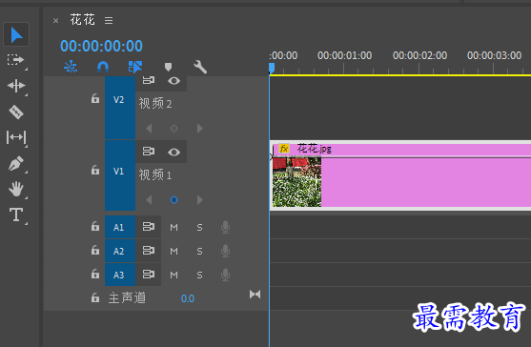
Task: Click ruler at 00:00:02:00
Action: coord(419,55)
